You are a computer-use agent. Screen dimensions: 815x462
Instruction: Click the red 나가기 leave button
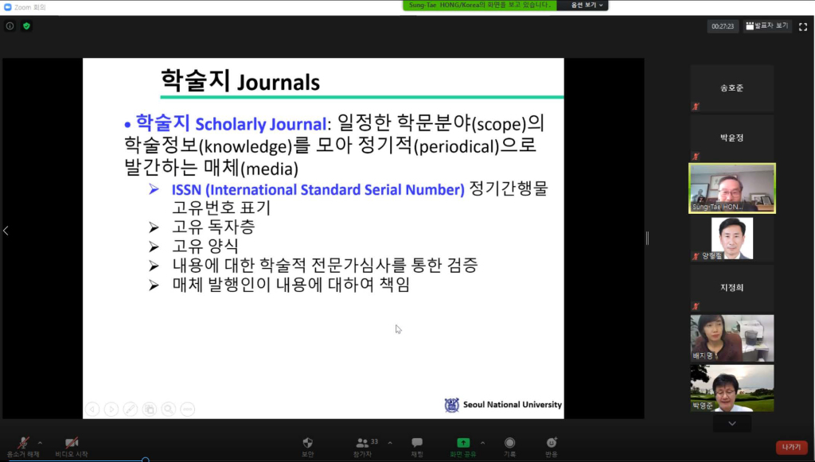coord(791,447)
